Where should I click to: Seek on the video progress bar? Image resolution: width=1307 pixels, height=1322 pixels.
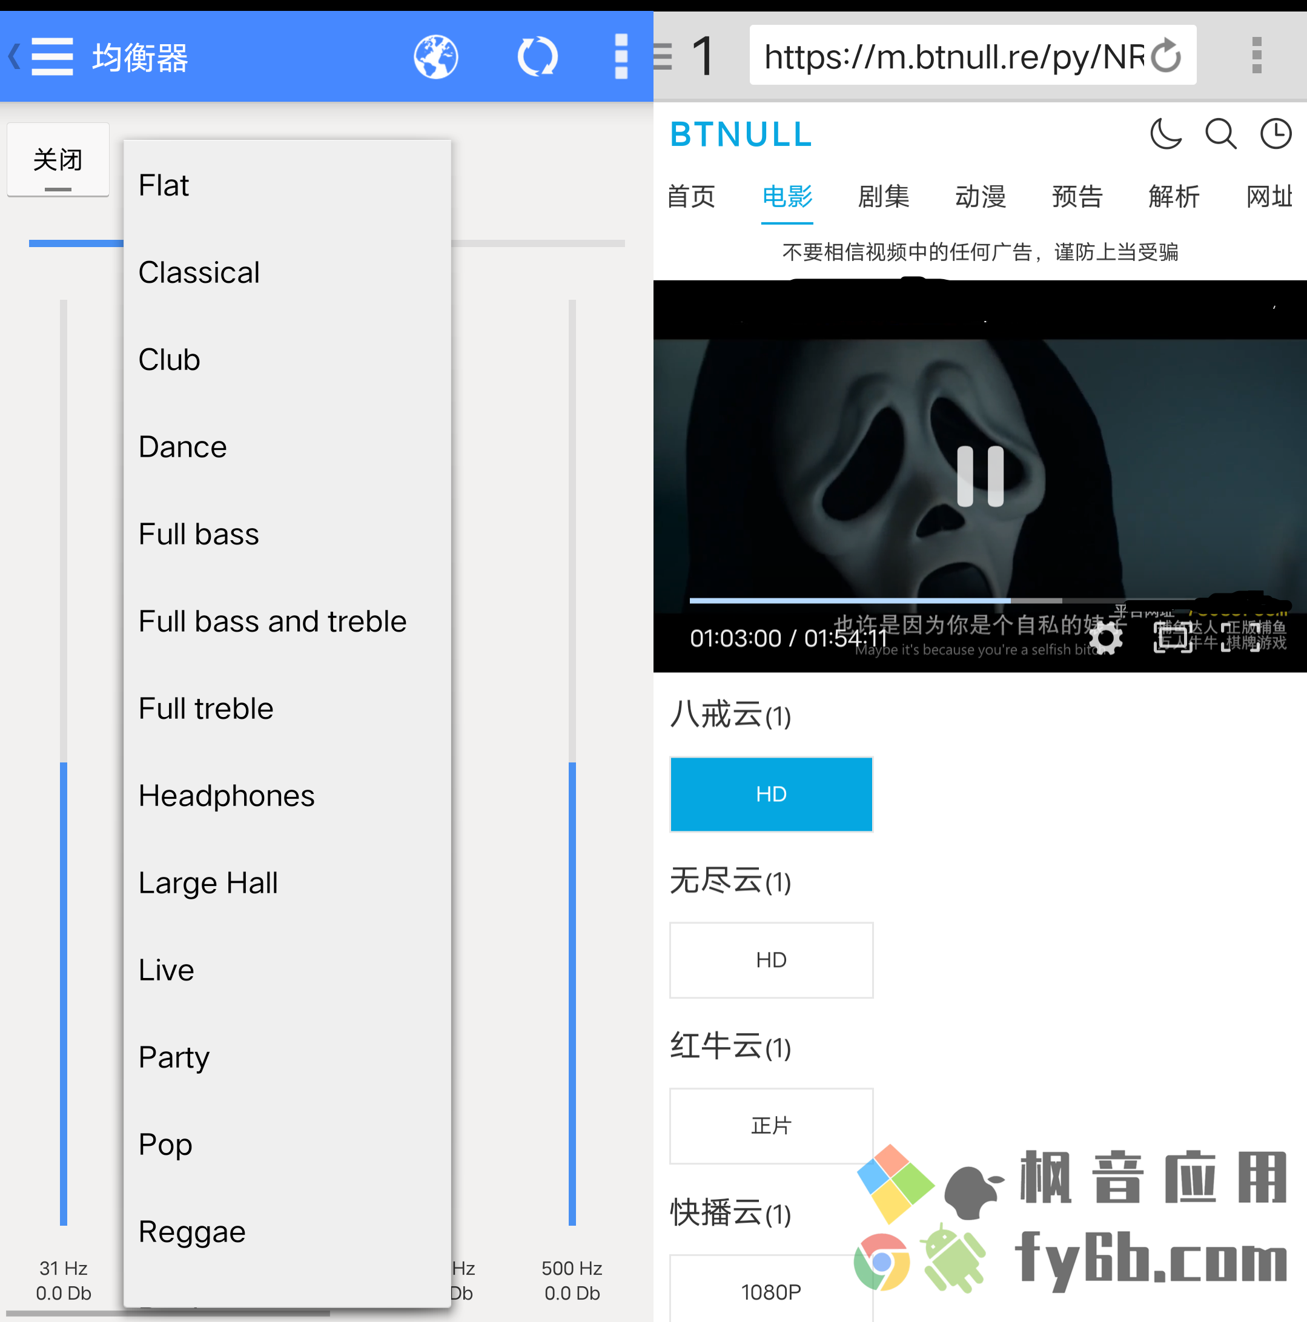click(x=980, y=600)
